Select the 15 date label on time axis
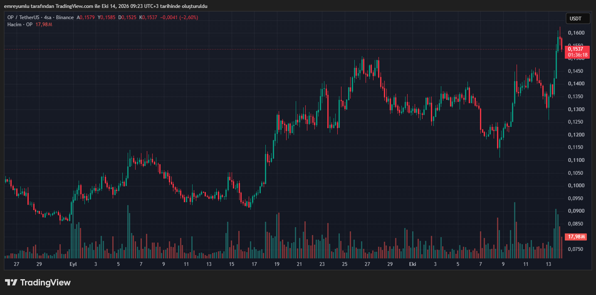This screenshot has width=596, height=295. point(231,264)
